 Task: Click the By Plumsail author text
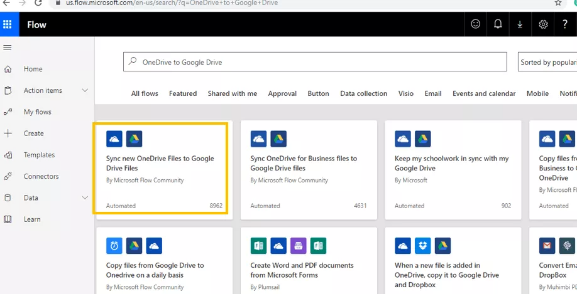265,287
